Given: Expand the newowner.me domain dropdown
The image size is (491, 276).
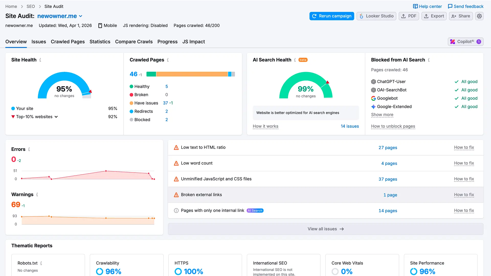Looking at the screenshot, I should (81, 16).
